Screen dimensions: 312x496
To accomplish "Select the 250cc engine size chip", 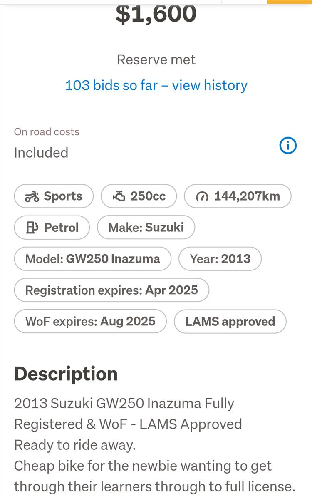I will pos(139,196).
